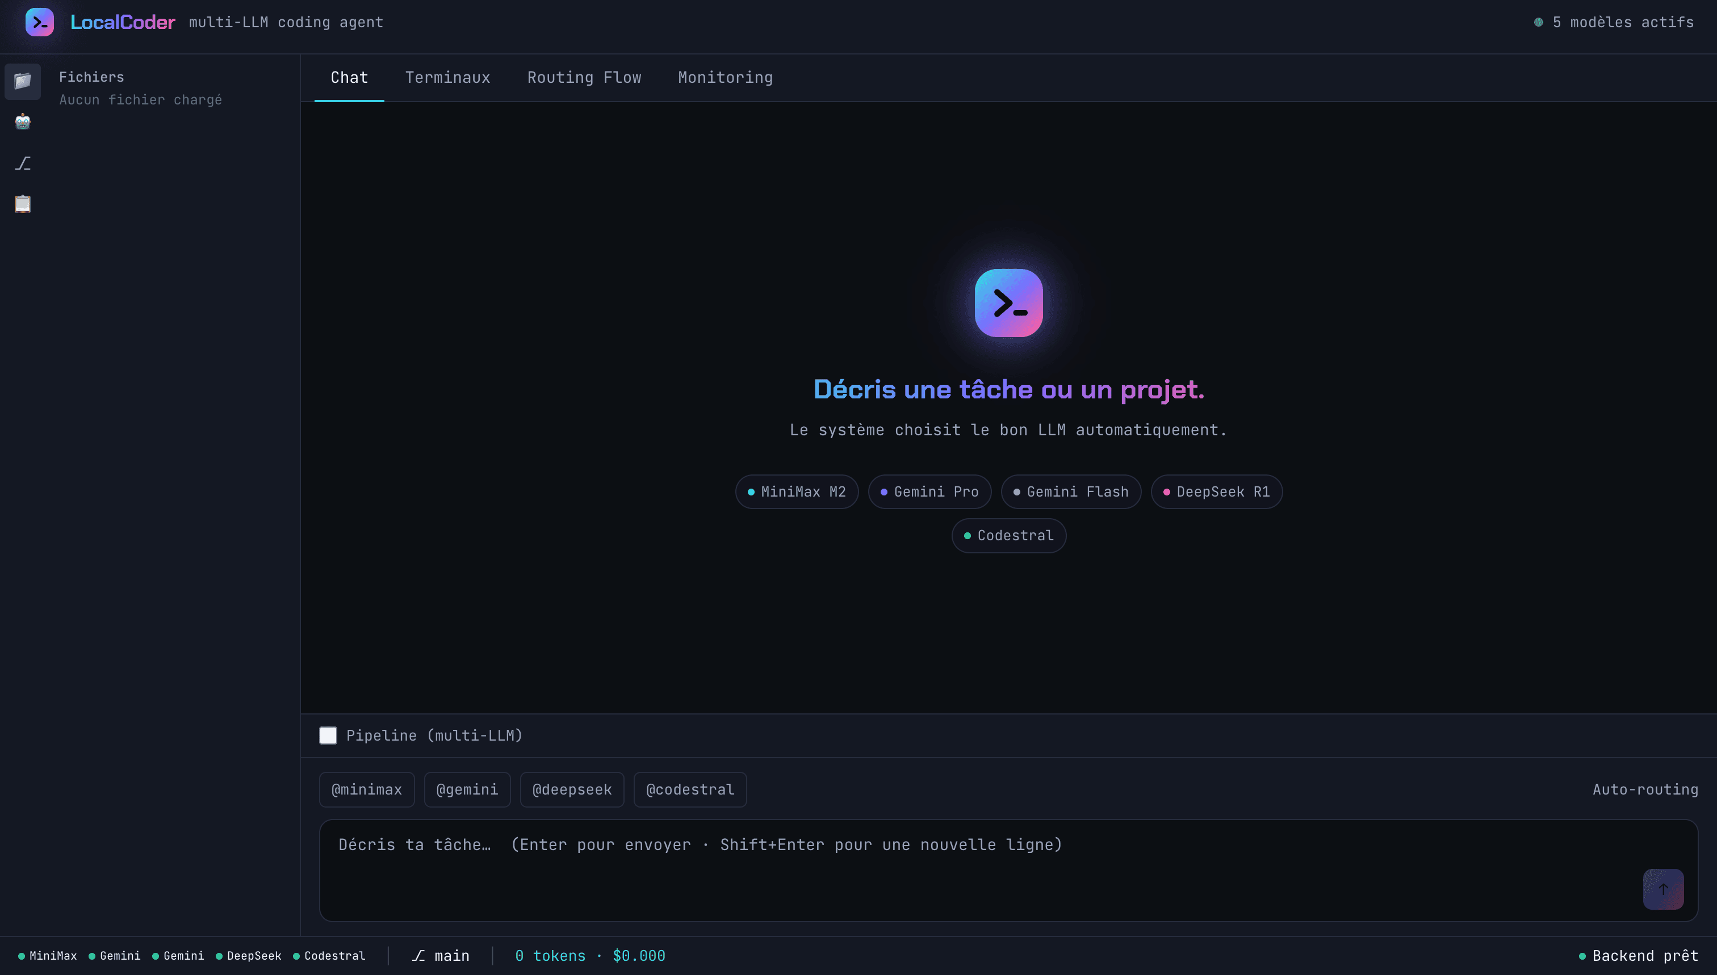Select the MiniMax M2 model chip
The width and height of the screenshot is (1717, 975).
(797, 491)
